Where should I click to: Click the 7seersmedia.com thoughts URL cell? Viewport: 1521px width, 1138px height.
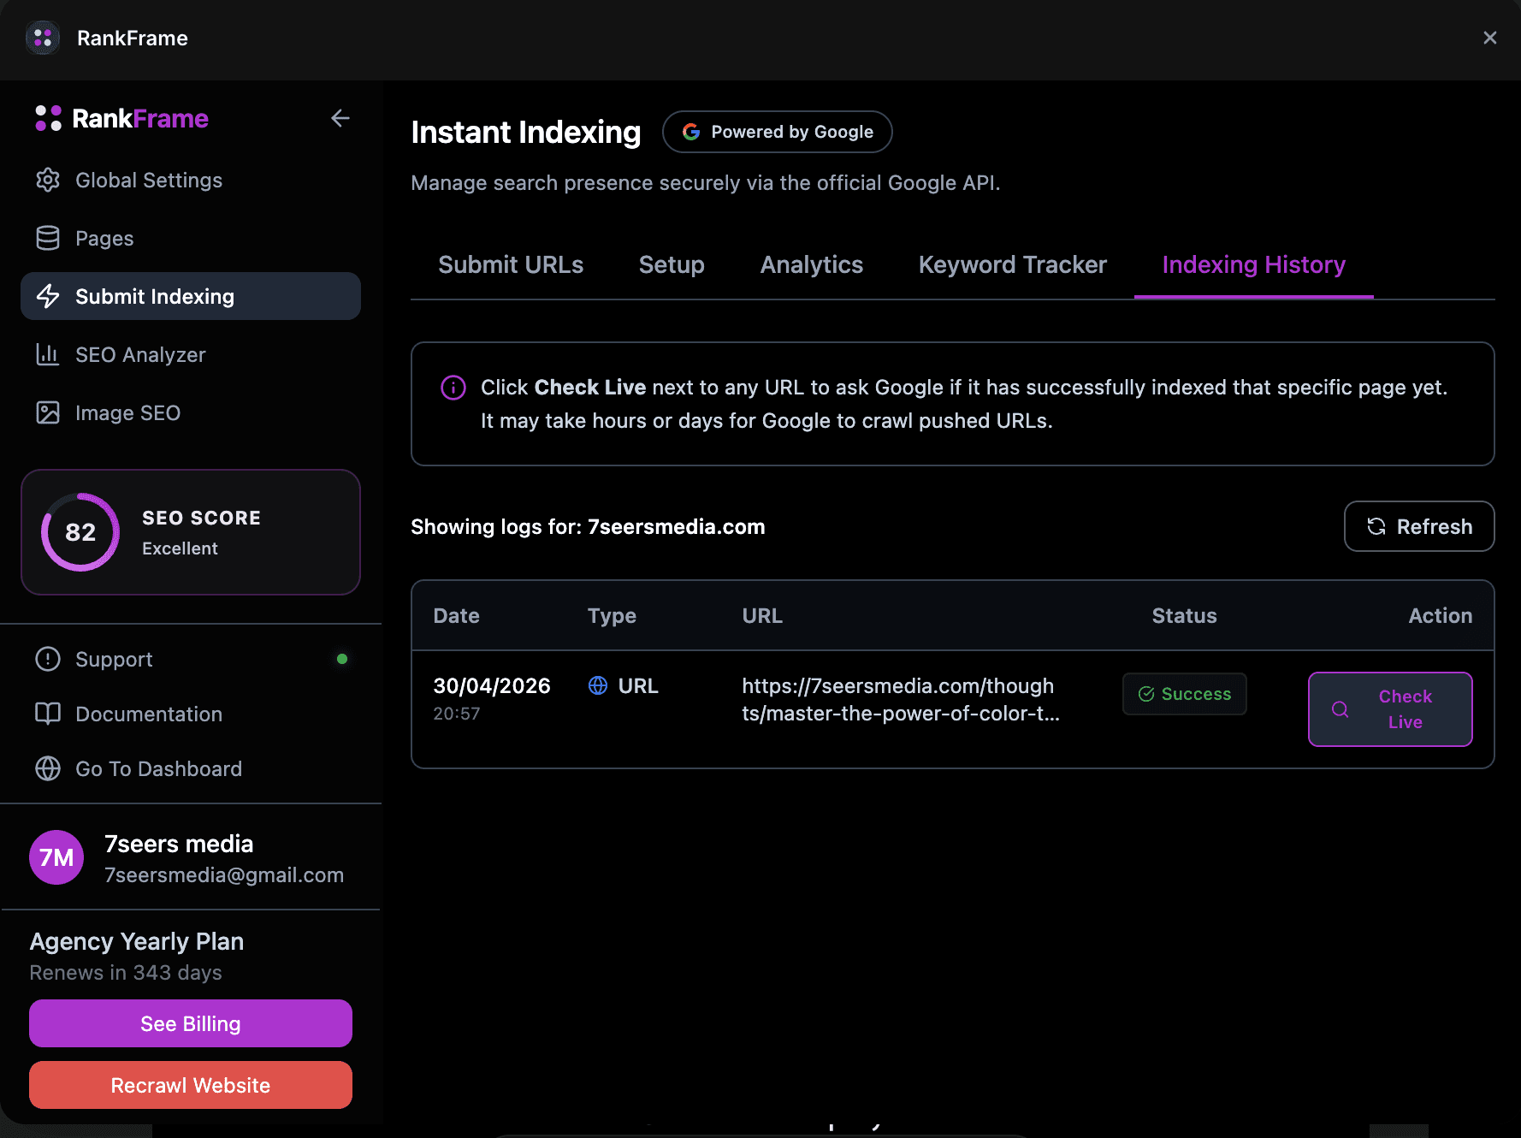tap(901, 699)
